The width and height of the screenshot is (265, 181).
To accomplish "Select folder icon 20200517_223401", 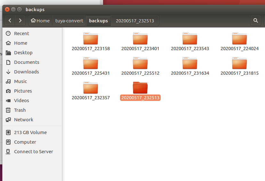I will click(x=140, y=39).
